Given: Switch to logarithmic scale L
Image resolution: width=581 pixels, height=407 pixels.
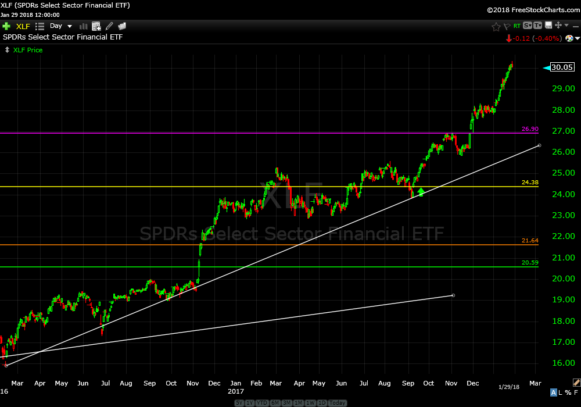Looking at the screenshot, I should [561, 393].
